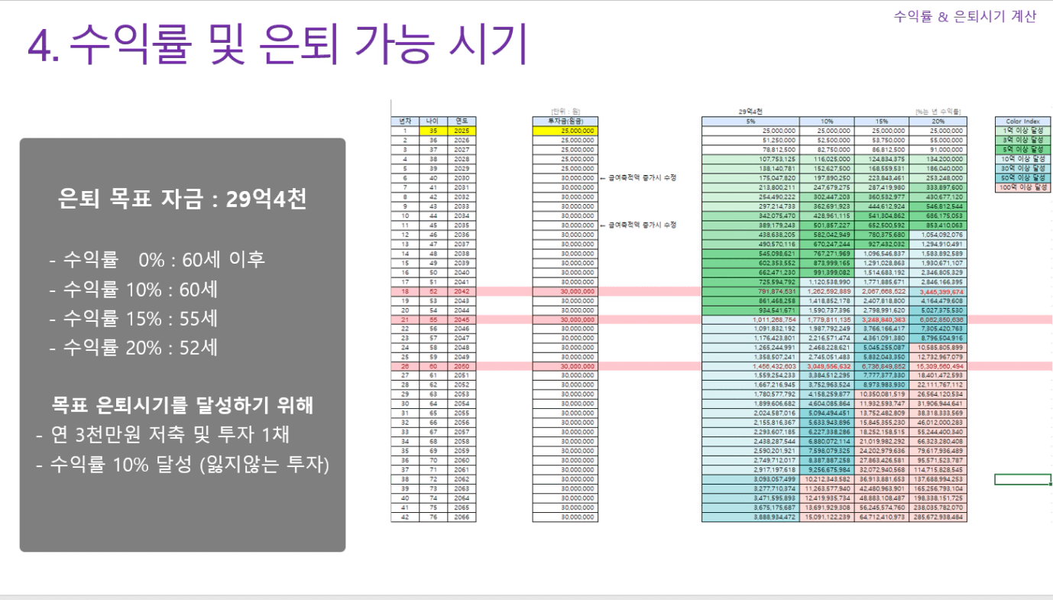Click the '15%' return column header

pos(882,121)
